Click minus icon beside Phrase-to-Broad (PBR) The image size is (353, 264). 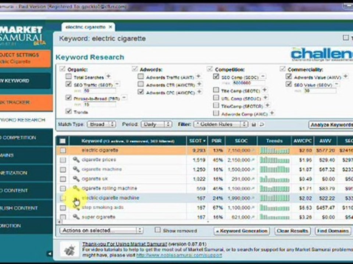click(x=124, y=98)
